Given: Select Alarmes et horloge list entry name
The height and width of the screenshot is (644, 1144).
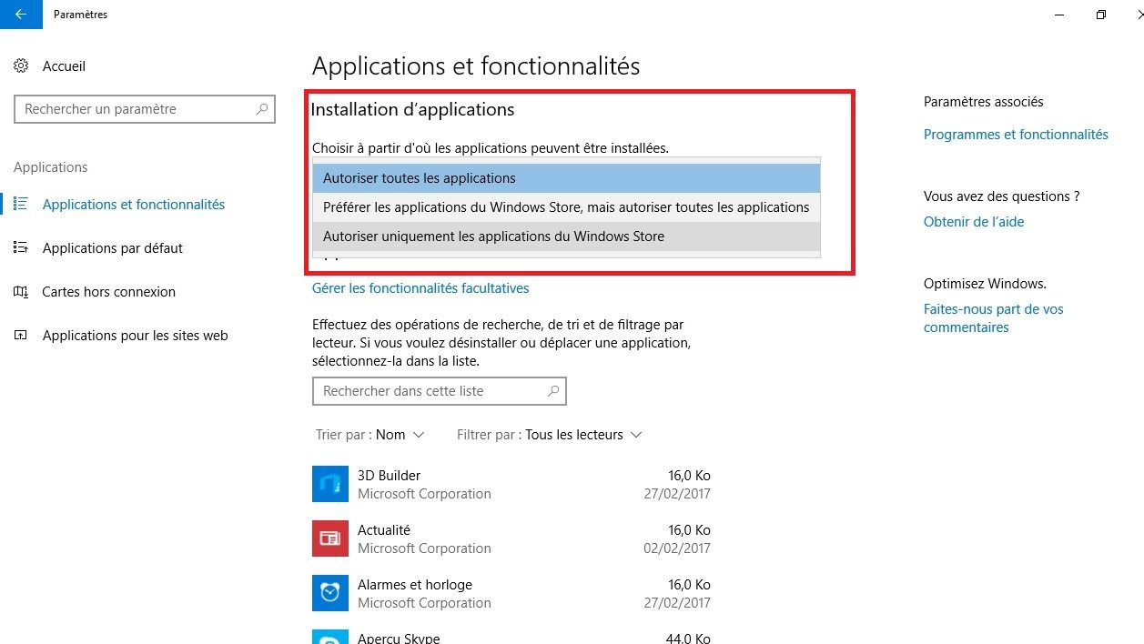Looking at the screenshot, I should click(415, 585).
